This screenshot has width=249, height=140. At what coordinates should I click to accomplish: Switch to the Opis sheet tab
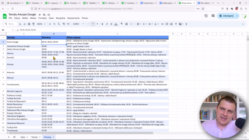pyautogui.click(x=23, y=137)
